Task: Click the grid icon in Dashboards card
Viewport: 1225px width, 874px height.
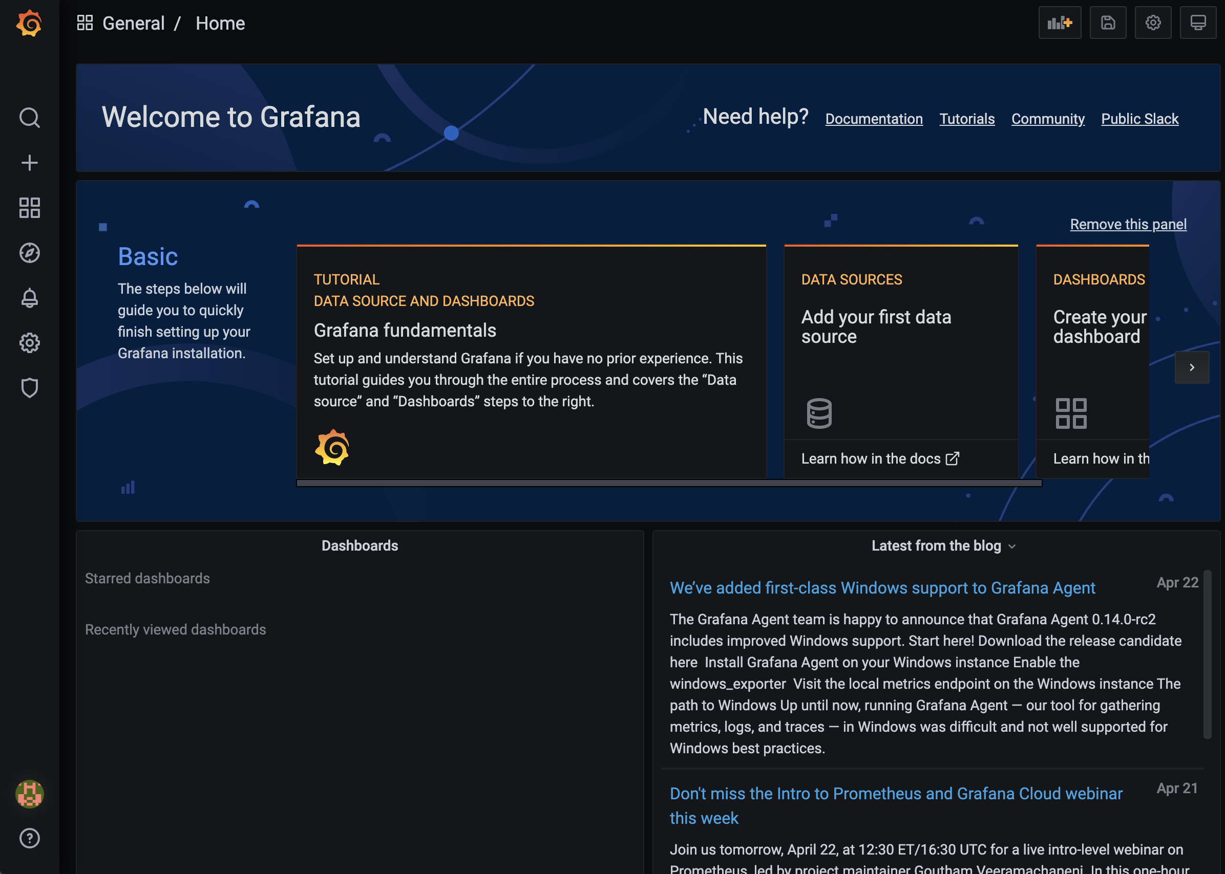Action: pos(1071,413)
